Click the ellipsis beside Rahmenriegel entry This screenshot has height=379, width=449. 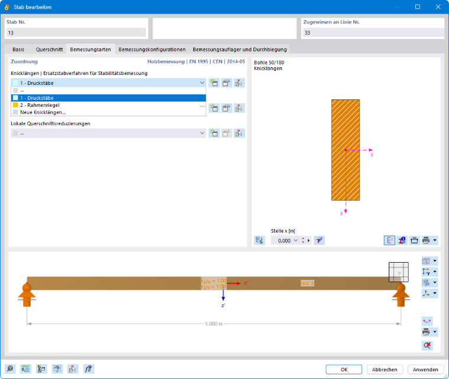[202, 106]
